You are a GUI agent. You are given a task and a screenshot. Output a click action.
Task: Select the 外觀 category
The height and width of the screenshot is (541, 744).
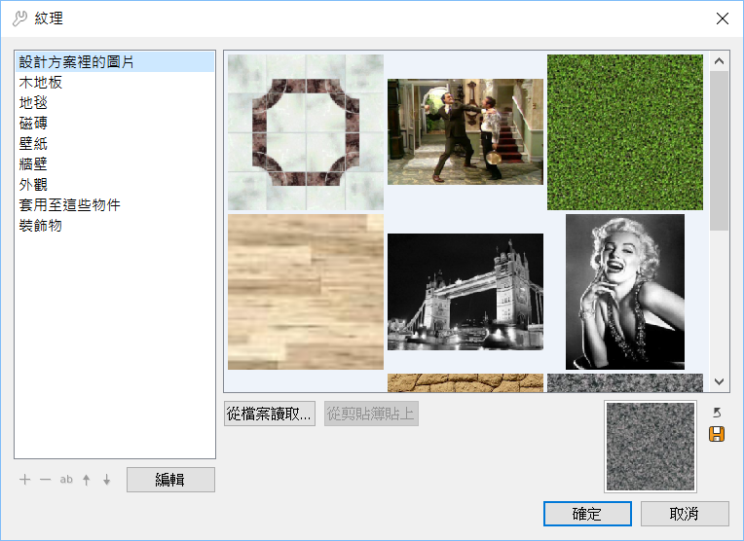coord(33,185)
